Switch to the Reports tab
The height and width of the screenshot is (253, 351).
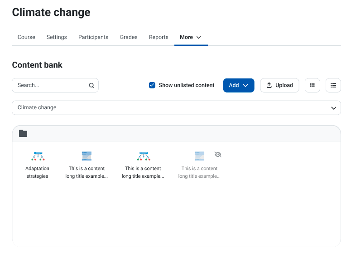[159, 37]
